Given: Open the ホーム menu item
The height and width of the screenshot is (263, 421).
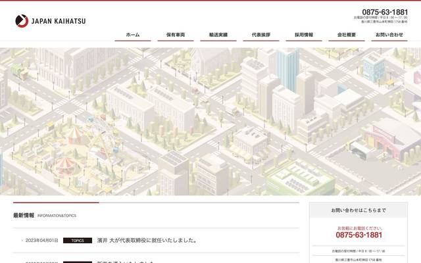Looking at the screenshot, I should 133,35.
